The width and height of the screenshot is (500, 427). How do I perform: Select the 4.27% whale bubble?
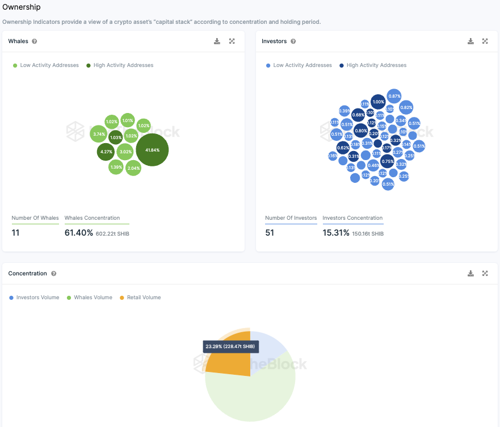[106, 152]
